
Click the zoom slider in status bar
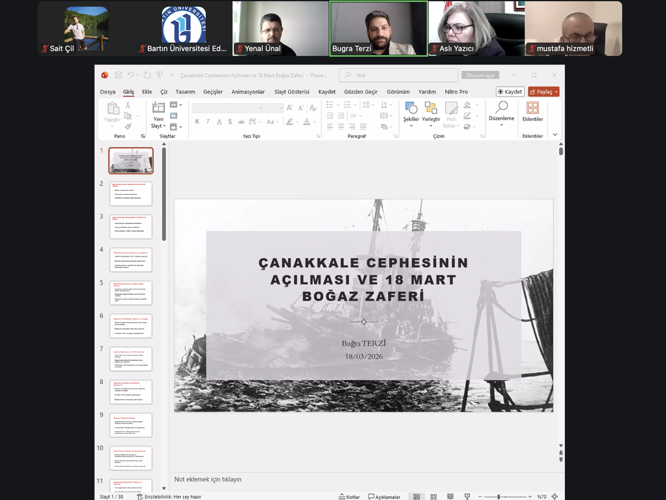click(499, 497)
